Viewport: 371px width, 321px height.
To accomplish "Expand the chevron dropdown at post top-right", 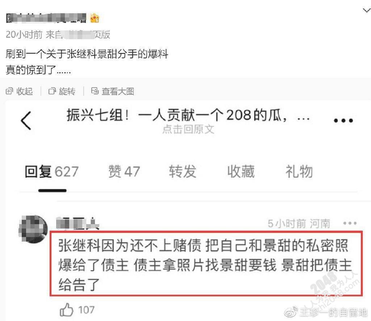I will (367, 10).
